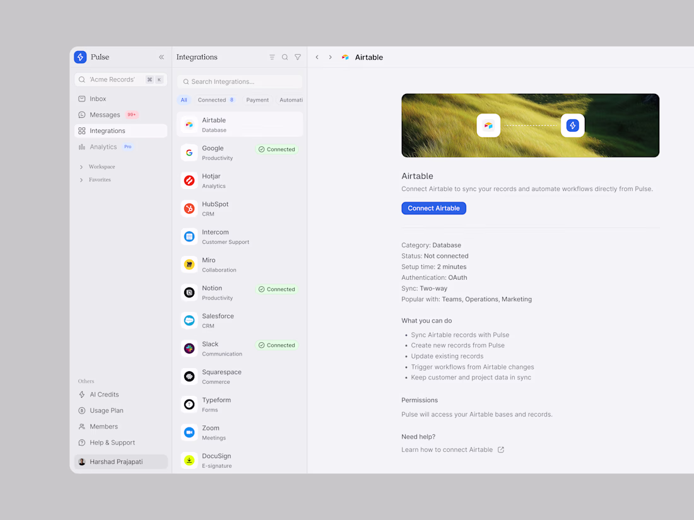Click the Slack logo icon

[189, 349]
